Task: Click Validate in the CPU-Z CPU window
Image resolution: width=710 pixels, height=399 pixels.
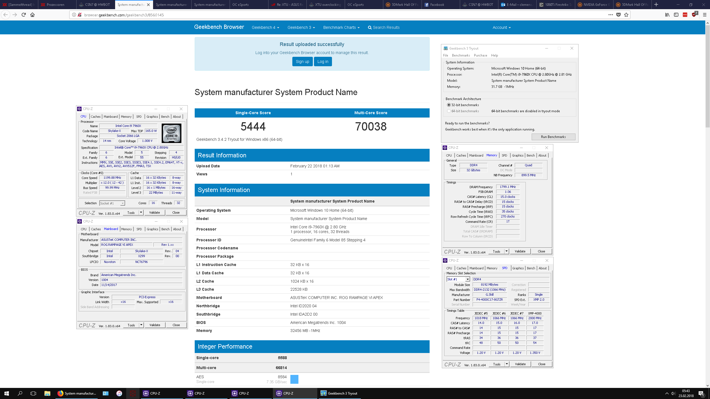Action: [154, 213]
